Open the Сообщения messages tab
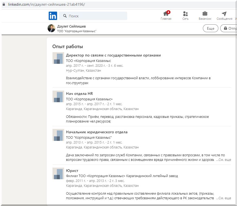This screenshot has height=206, width=237. [224, 15]
